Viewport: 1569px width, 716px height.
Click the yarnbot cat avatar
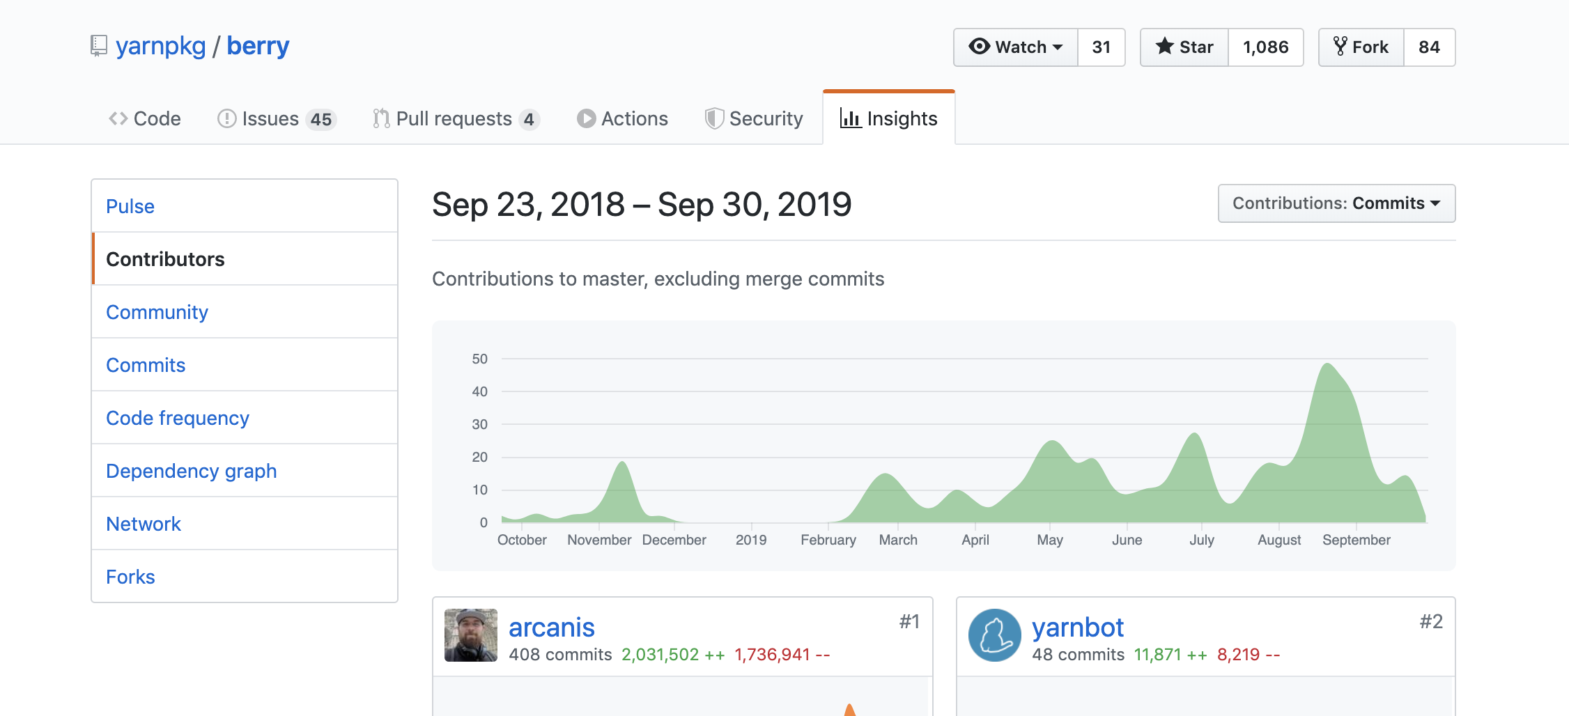coord(994,635)
